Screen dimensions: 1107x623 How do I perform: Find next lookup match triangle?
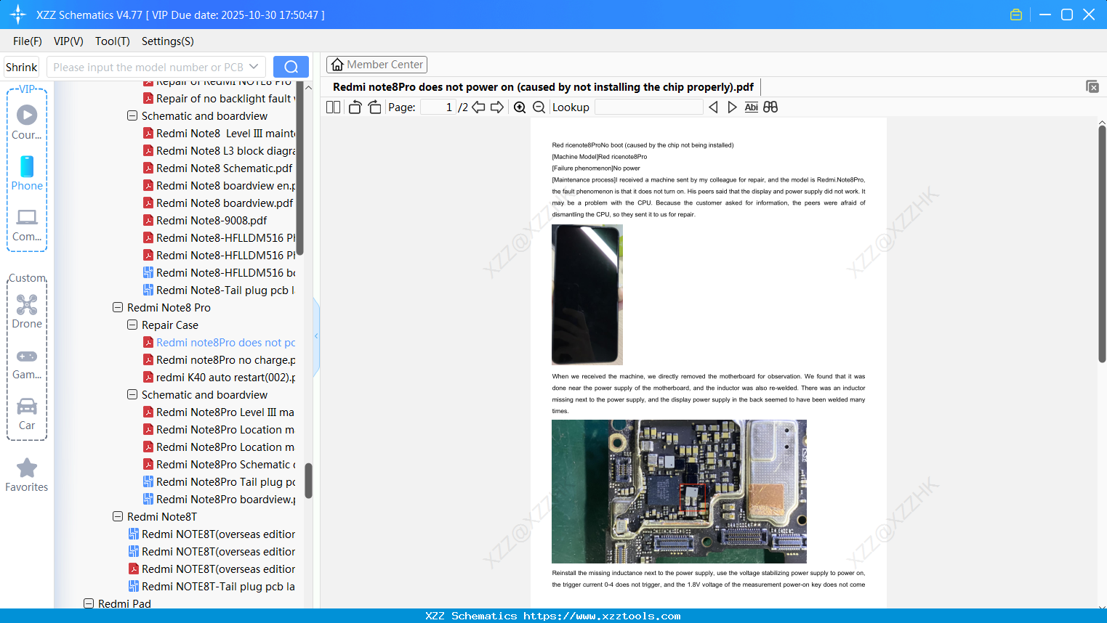pyautogui.click(x=732, y=107)
